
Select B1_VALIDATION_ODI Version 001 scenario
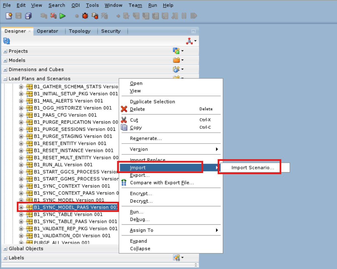point(72,236)
